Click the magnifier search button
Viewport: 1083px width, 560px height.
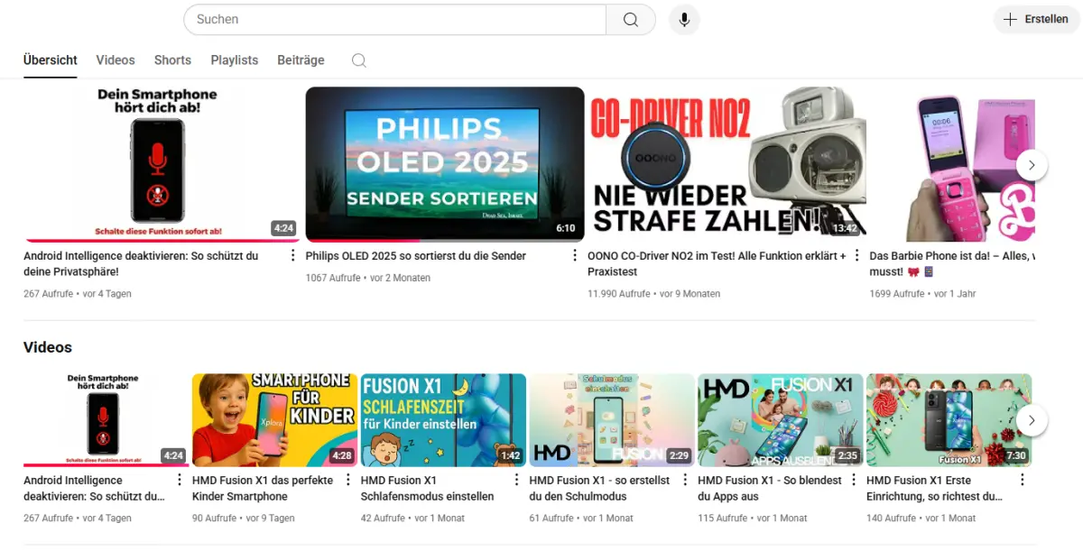[630, 20]
